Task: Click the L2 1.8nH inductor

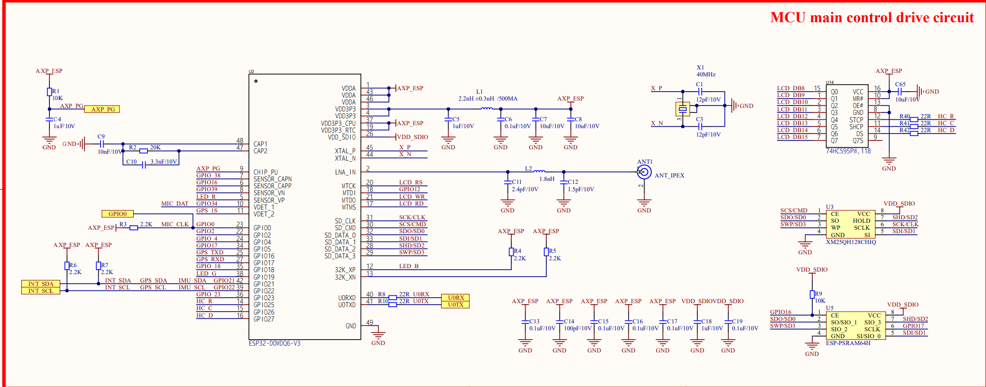Action: click(x=539, y=171)
